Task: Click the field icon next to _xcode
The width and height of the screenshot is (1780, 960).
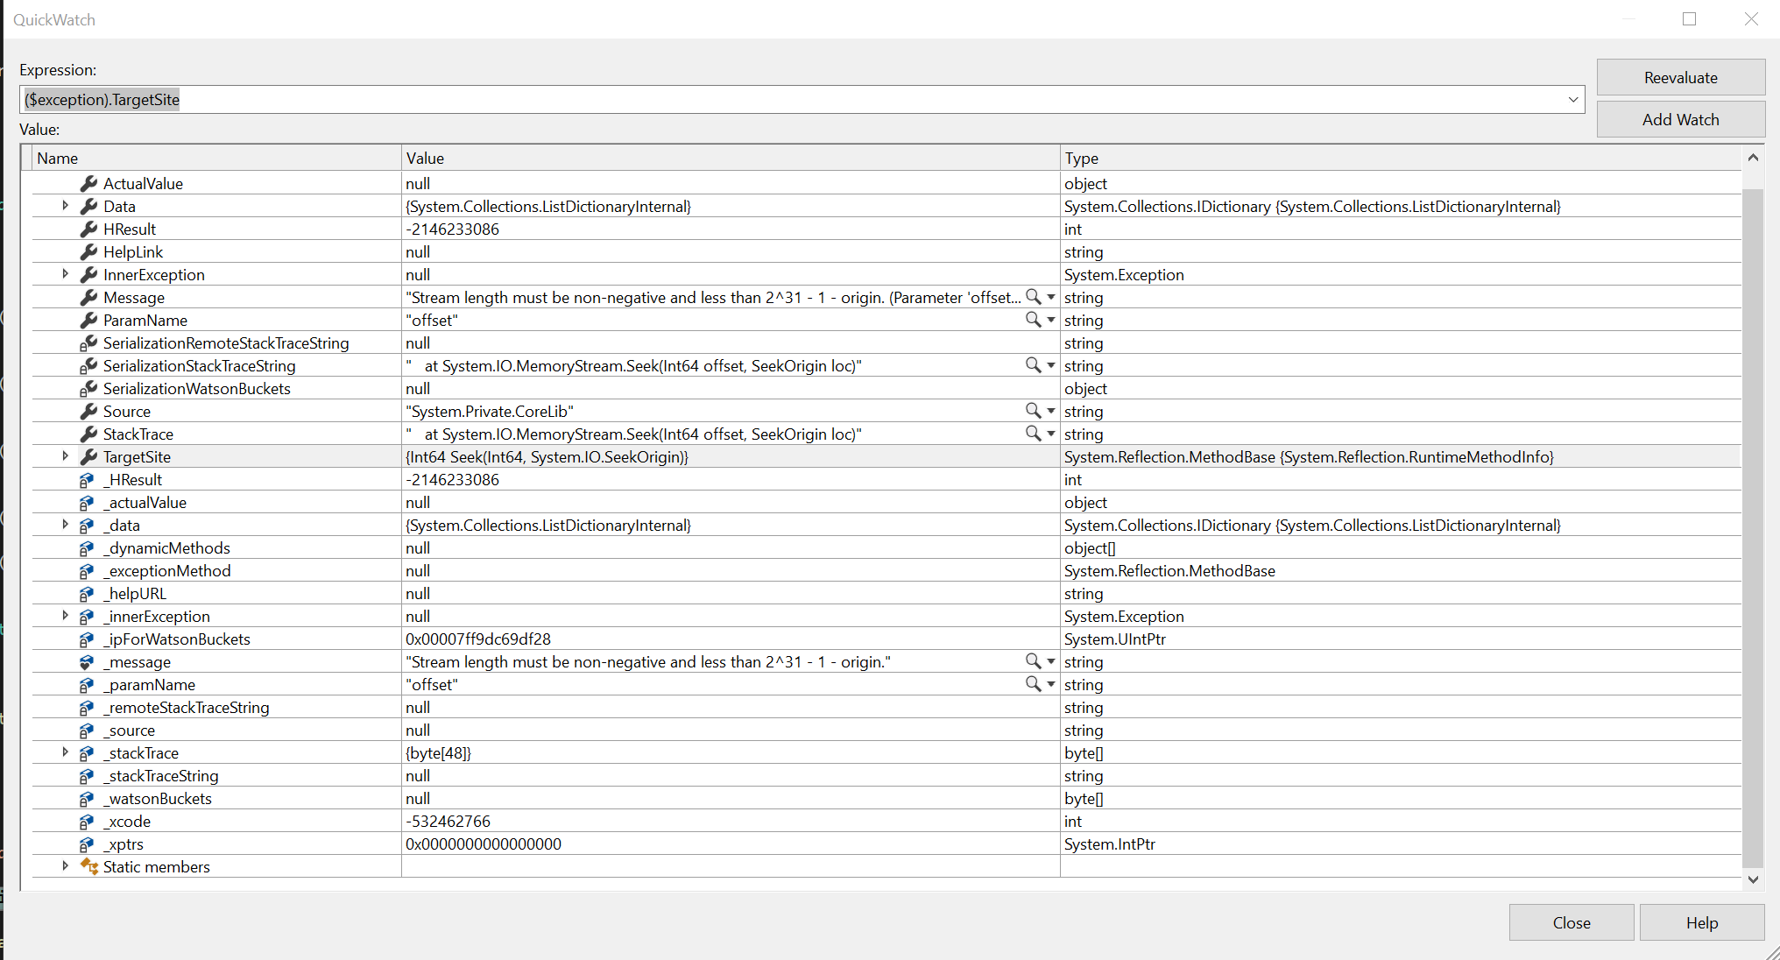Action: pyautogui.click(x=85, y=821)
